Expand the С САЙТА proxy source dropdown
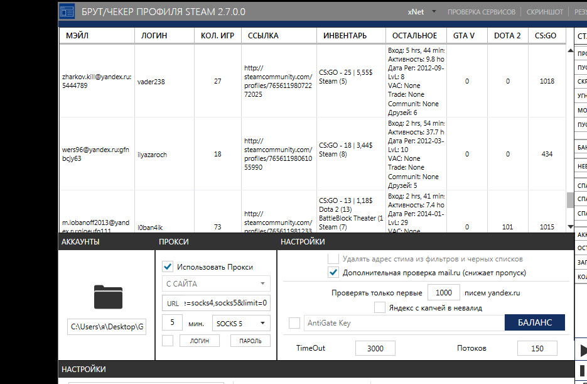This screenshot has width=587, height=384. (x=216, y=283)
